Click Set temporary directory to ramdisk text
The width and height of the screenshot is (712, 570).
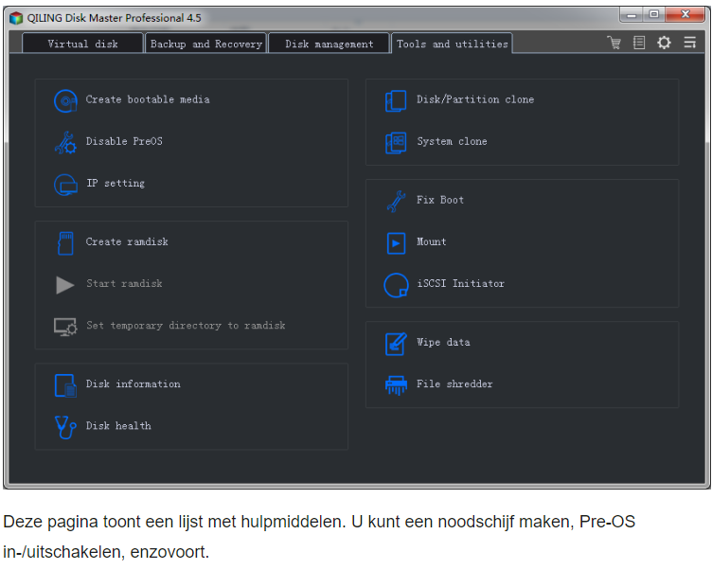[x=186, y=325]
